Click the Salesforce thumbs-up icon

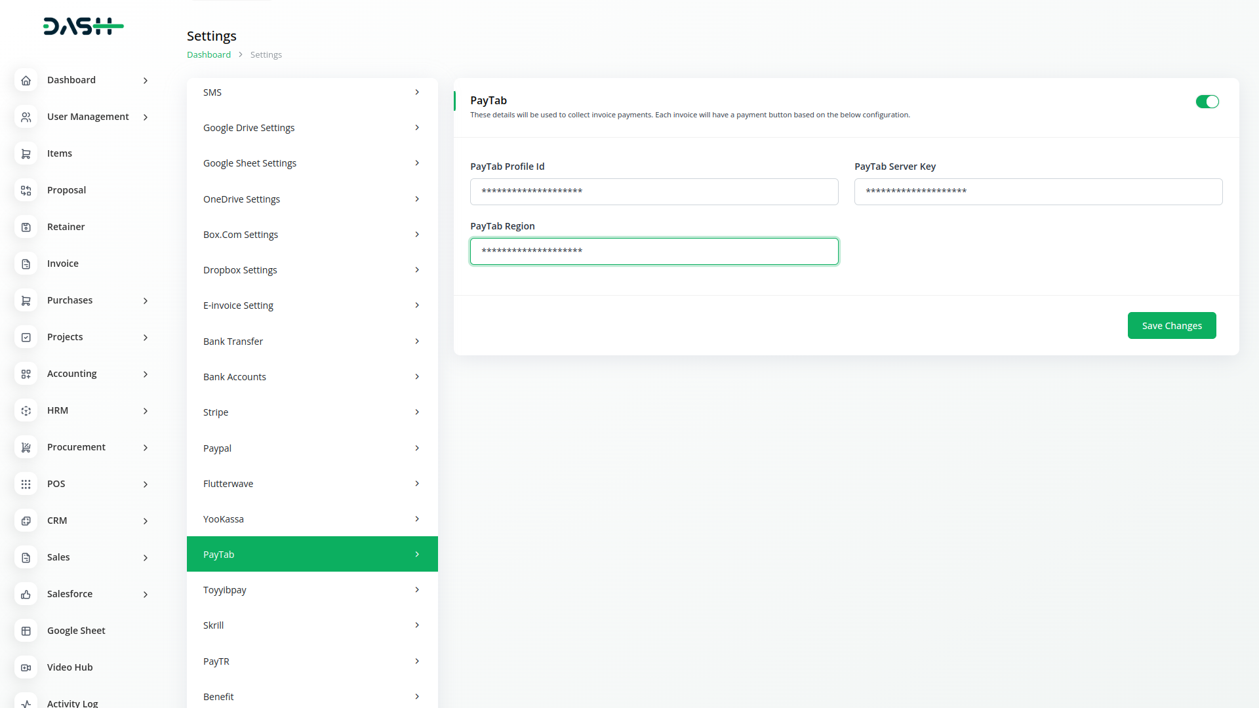coord(26,594)
